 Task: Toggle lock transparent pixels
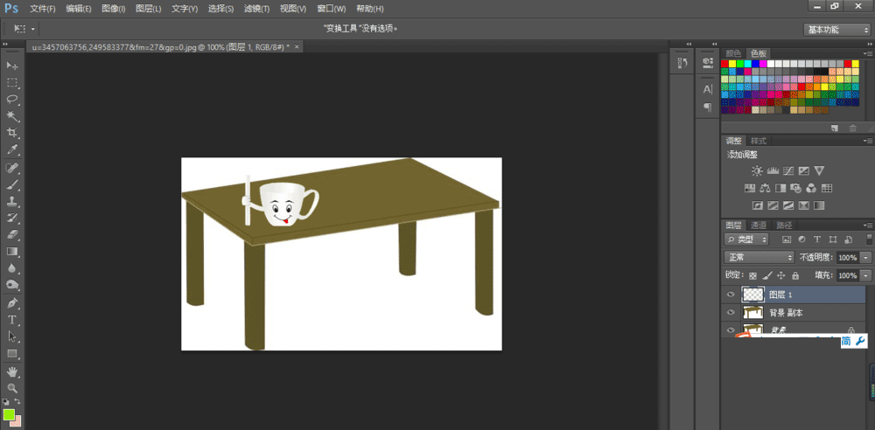click(x=752, y=275)
